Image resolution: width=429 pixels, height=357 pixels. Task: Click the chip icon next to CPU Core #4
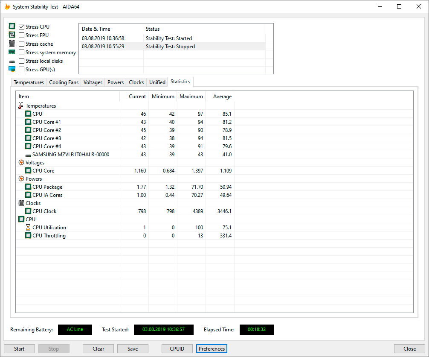point(28,146)
